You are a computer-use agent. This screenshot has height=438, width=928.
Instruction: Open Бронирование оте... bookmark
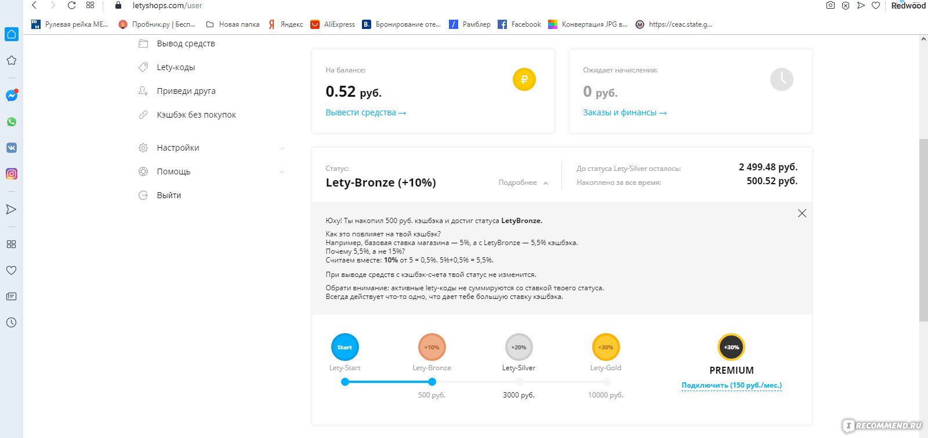(401, 24)
